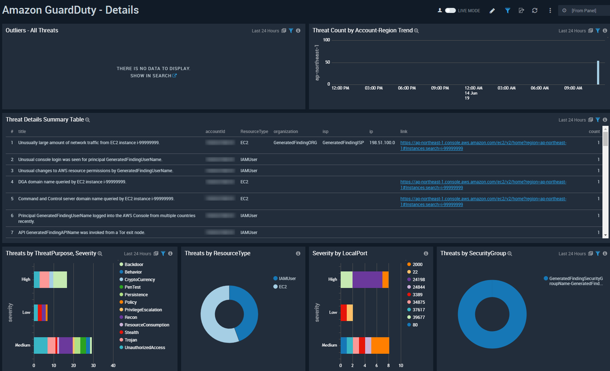Click the summary table vertical scrollbar
610x371 pixels.
point(605,182)
